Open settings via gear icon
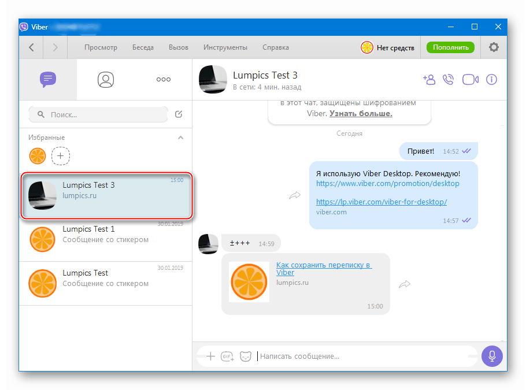The image size is (526, 390). pos(494,47)
